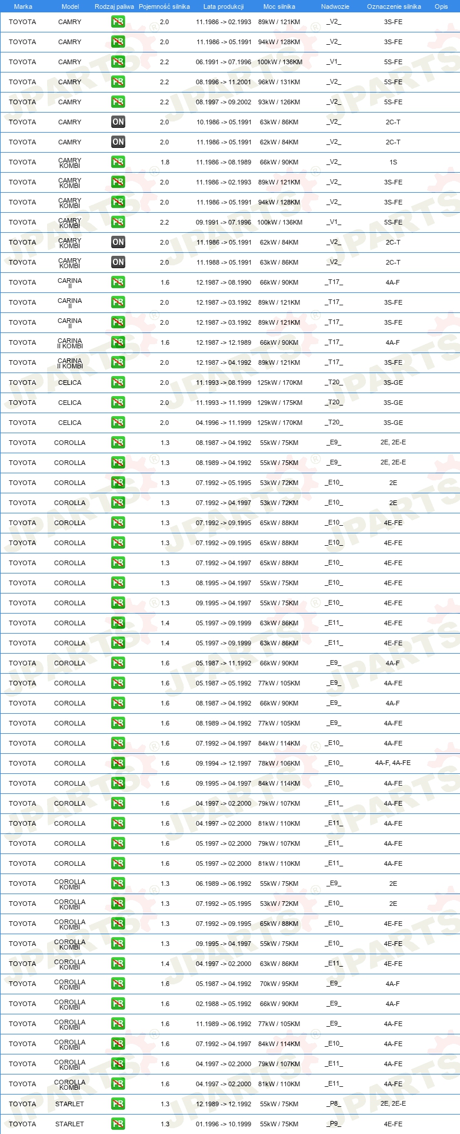Viewport: 460px width, 1134px height.
Task: Click the PB fuel icon for Celica 11.1993 -> 08.1999
Action: click(118, 383)
